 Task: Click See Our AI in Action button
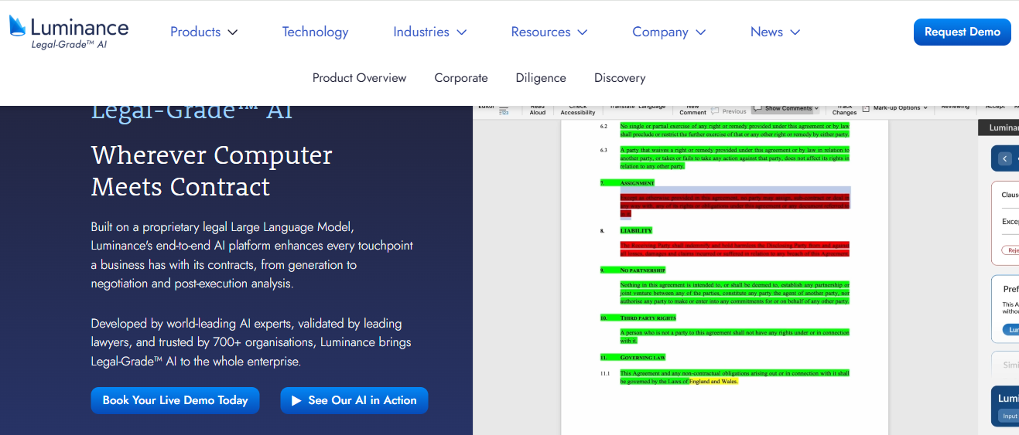[x=354, y=400]
